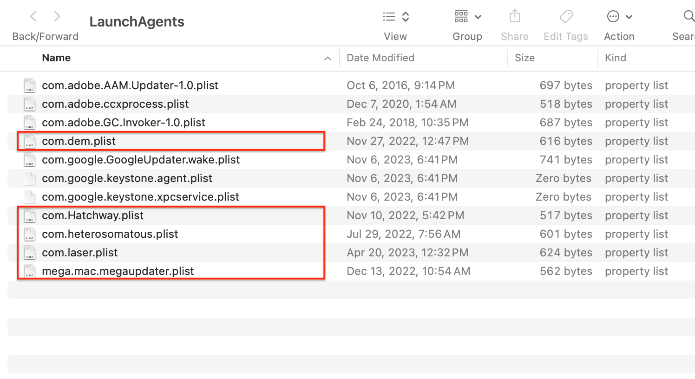Click the Share toolbar icon
This screenshot has height=379, width=695.
pyautogui.click(x=514, y=17)
